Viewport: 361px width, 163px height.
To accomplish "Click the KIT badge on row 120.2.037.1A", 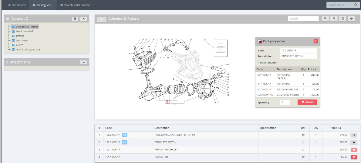I will [124, 135].
